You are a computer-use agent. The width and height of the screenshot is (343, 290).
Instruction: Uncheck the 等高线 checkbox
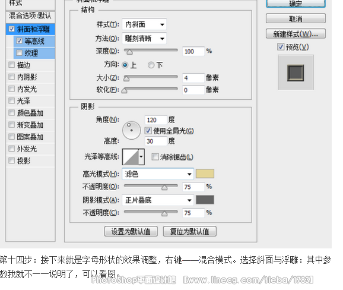19,41
